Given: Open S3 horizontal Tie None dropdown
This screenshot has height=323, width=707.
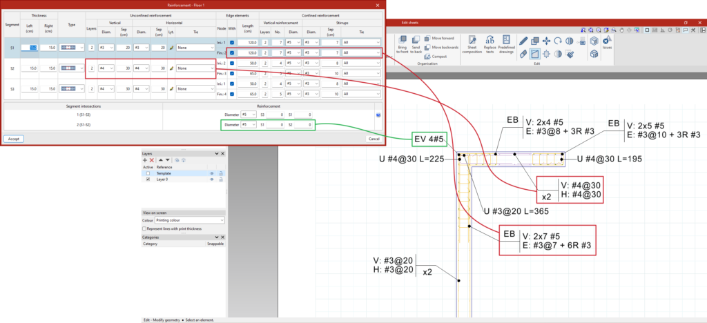Looking at the screenshot, I should (x=195, y=89).
